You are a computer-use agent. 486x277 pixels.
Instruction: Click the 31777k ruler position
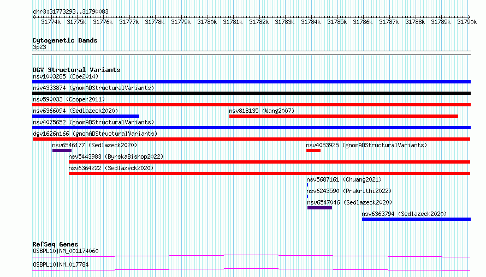point(129,22)
